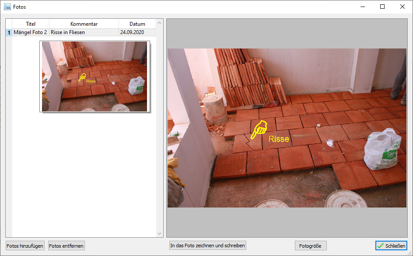
Task: Open In das Foto zeichnen und schreiben
Action: [207, 246]
